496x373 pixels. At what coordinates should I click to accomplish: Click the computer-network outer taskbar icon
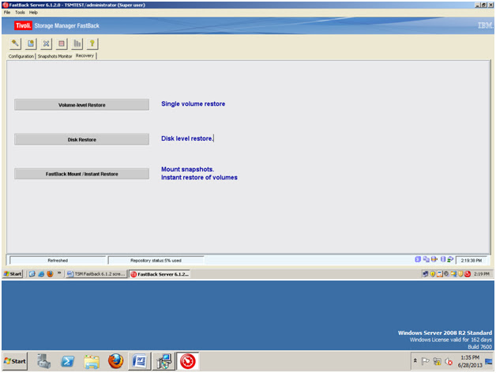coord(163,361)
